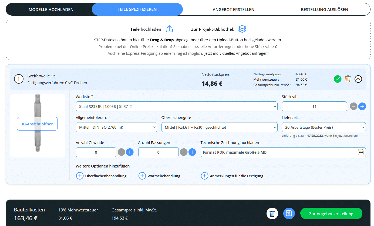
Task: Open the Werkstoff material dropdown
Action: pyautogui.click(x=176, y=107)
